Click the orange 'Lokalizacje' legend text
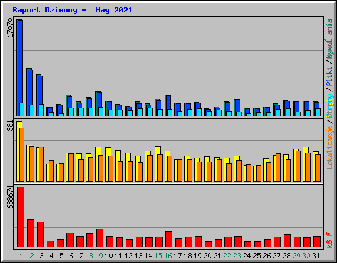This screenshot has height=263, width=337. 330,147
